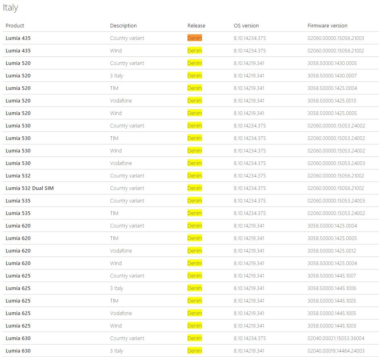Click the Description column header

coord(123,26)
